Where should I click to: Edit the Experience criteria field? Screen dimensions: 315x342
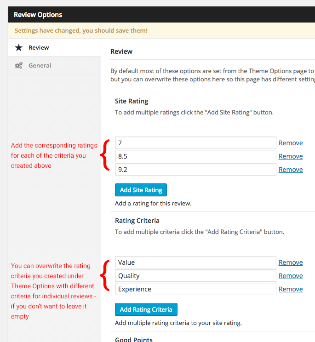[196, 289]
